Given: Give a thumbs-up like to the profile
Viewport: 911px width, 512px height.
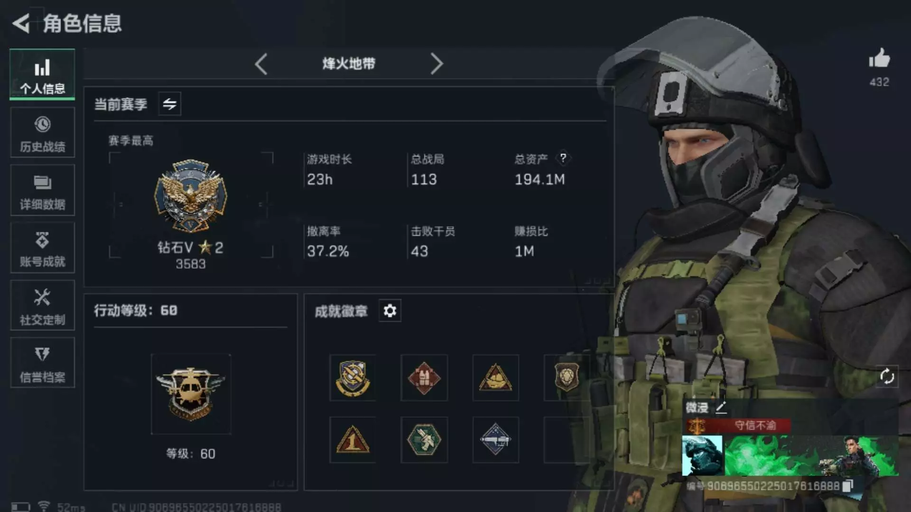Looking at the screenshot, I should coord(879,59).
